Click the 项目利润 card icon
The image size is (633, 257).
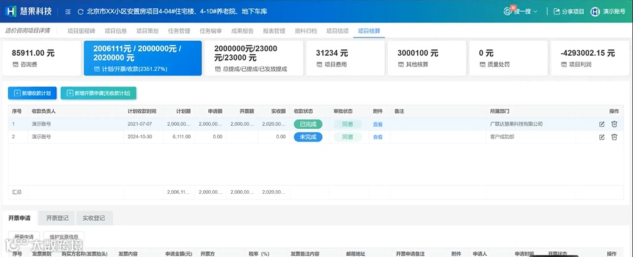point(564,64)
